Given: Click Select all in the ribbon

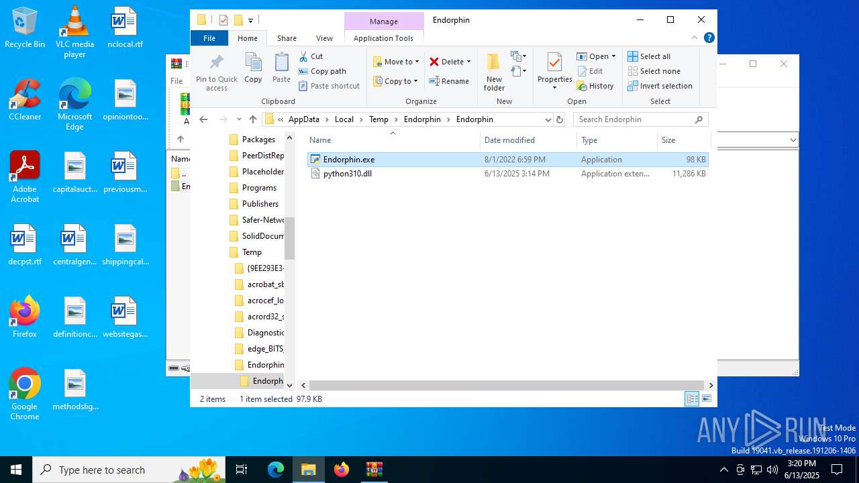Looking at the screenshot, I should (649, 56).
